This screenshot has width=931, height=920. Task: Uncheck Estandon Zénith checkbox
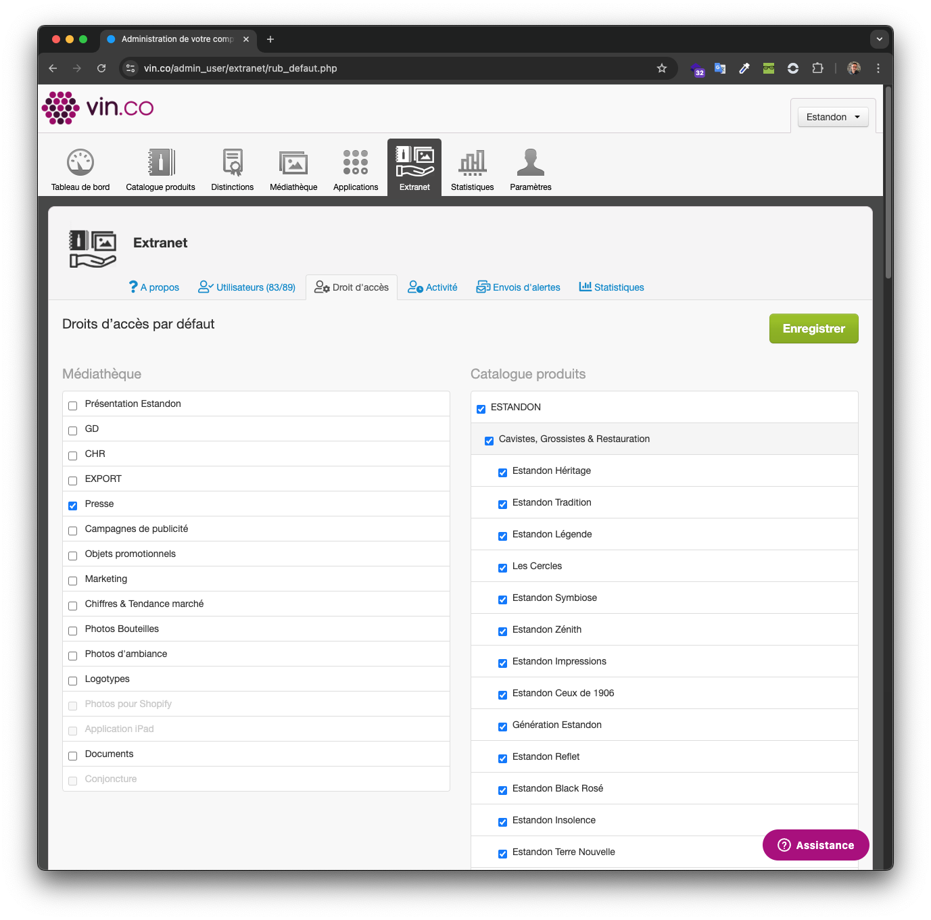503,631
